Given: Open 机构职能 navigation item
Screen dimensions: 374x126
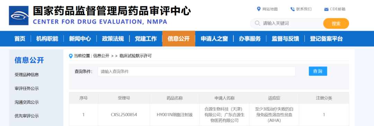Looking at the screenshot, I should point(47,39).
